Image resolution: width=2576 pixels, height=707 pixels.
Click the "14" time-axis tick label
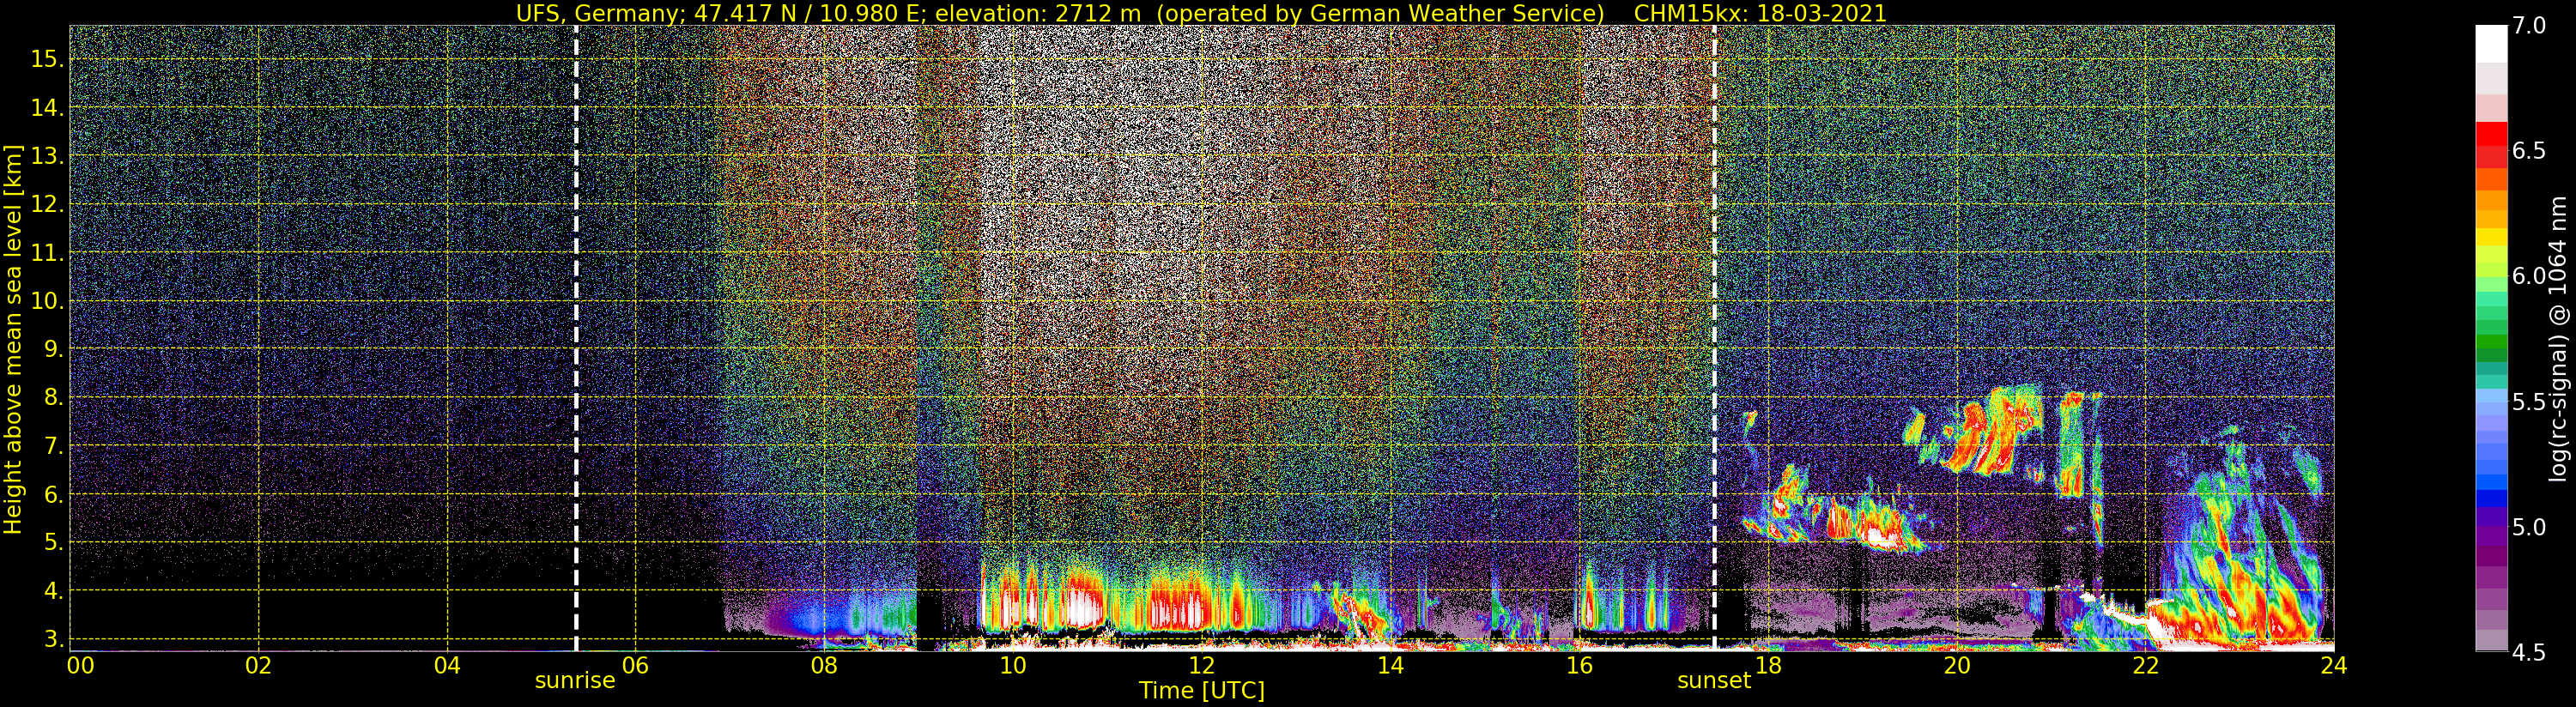1390,665
